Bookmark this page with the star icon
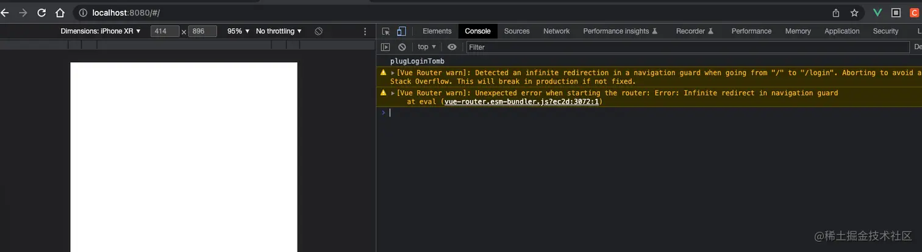 (854, 12)
